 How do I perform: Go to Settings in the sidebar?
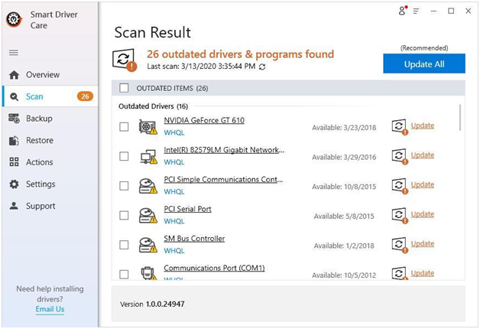[x=41, y=184]
